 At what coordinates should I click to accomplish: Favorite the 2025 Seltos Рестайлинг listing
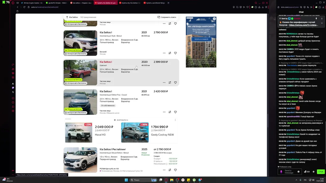coord(175,170)
